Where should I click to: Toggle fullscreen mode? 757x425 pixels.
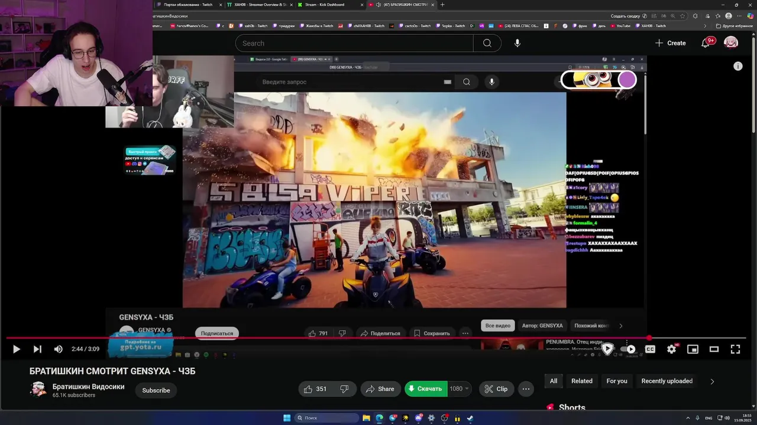click(x=735, y=349)
